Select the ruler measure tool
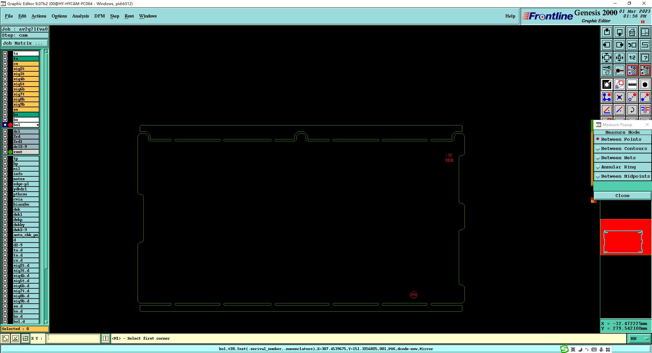This screenshot has height=353, width=652. (x=632, y=84)
